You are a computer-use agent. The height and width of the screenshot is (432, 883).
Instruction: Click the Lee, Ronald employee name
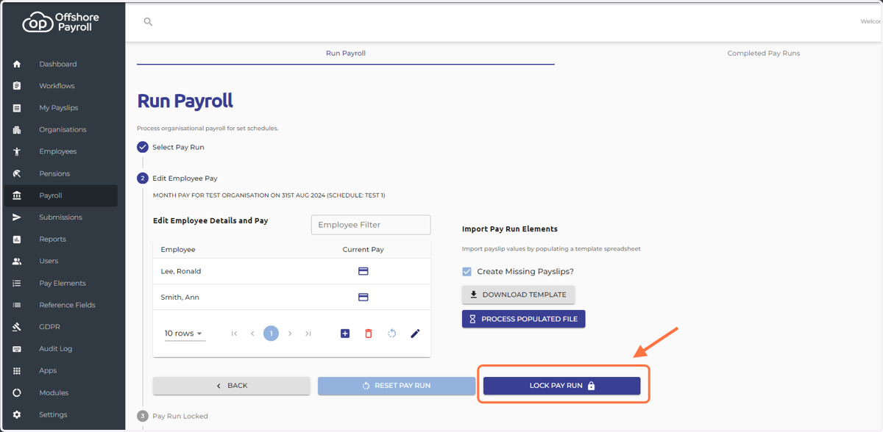pyautogui.click(x=181, y=271)
